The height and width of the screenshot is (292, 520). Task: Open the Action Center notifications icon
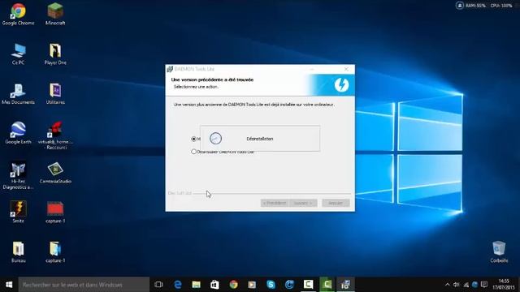pyautogui.click(x=484, y=285)
